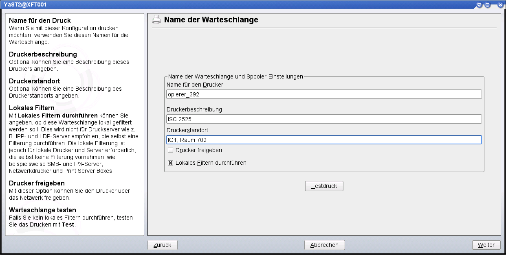
Task: Proceed with the Weiter button
Action: [486, 245]
